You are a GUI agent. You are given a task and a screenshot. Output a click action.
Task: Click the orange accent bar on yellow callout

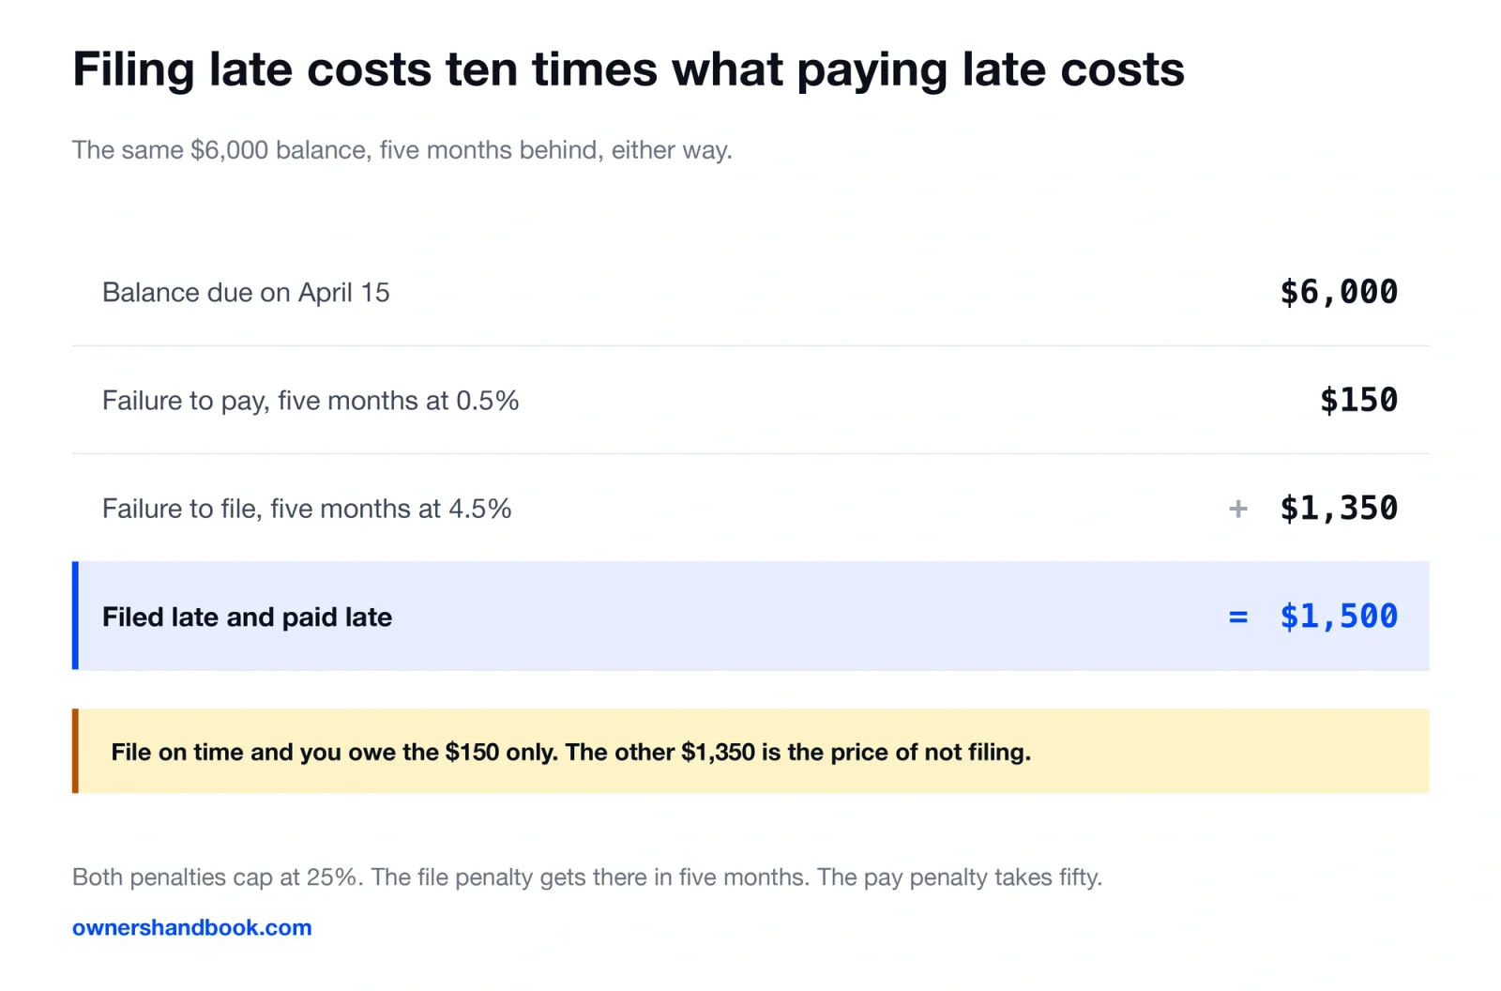click(75, 751)
